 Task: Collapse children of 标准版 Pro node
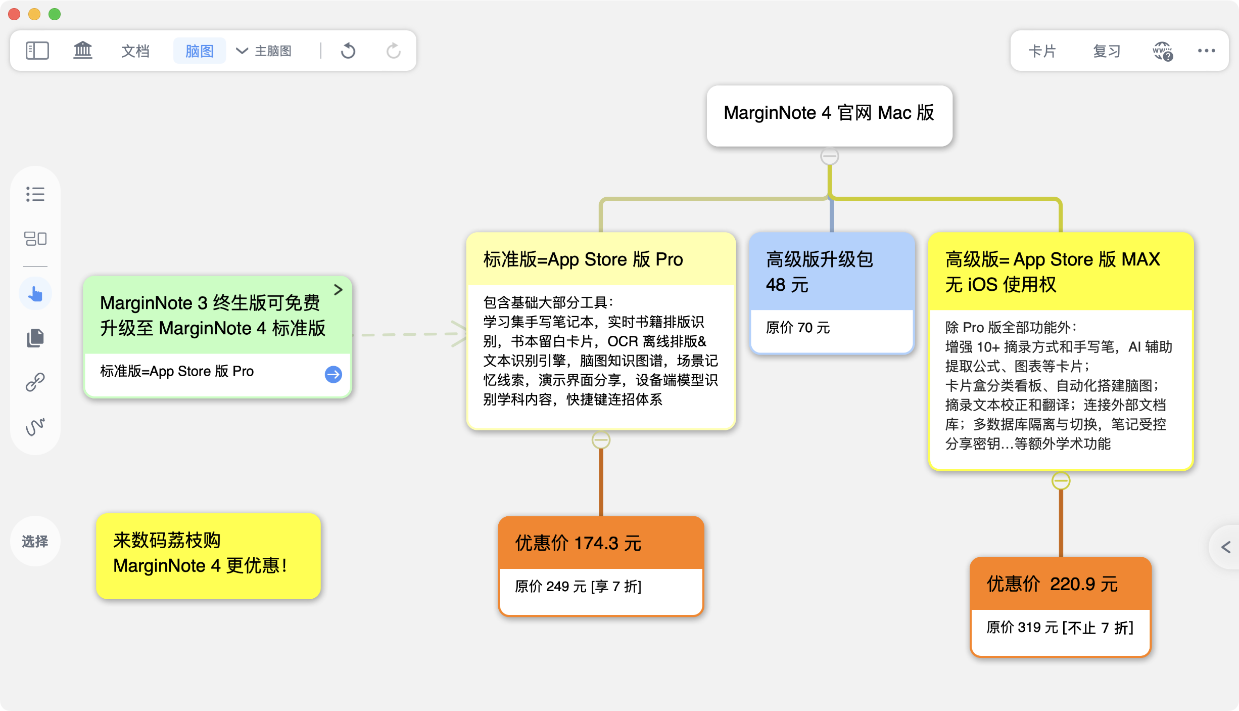[x=601, y=440]
